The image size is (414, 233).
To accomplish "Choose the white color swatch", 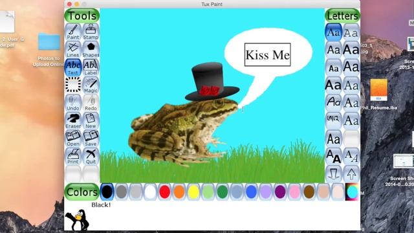I will pos(150,192).
